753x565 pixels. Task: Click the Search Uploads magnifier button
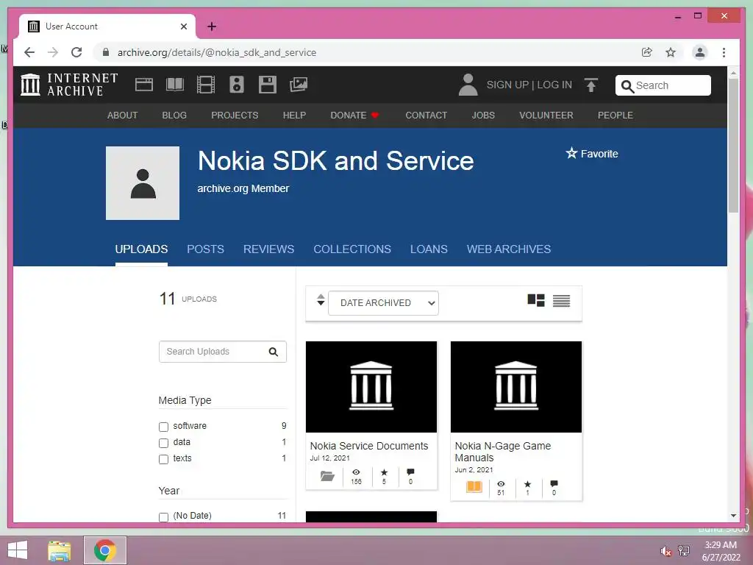[274, 352]
